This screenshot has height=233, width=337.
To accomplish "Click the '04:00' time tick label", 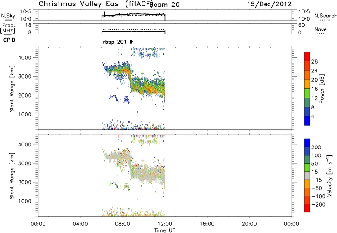I will click(x=80, y=224).
